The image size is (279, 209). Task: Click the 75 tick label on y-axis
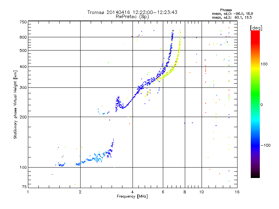(x=24, y=187)
